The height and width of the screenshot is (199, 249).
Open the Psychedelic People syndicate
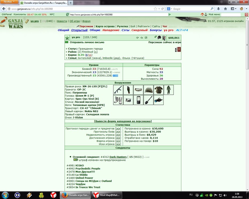88,169
